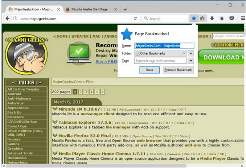The image size is (246, 168).
Task: Click the Major Geeks logo image
Action: point(27,54)
